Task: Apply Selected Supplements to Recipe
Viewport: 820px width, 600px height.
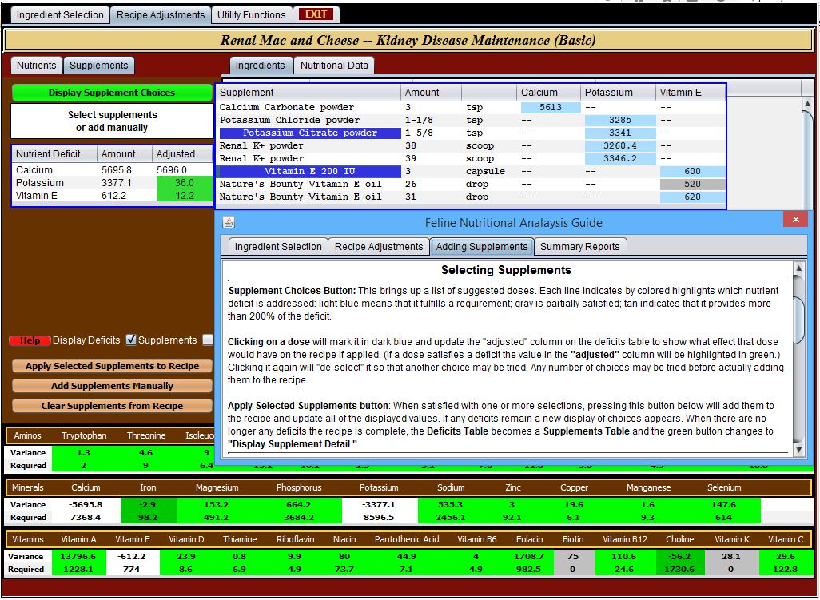Action: (112, 366)
